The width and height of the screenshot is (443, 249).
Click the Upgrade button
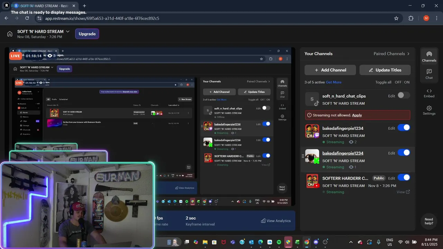click(87, 34)
